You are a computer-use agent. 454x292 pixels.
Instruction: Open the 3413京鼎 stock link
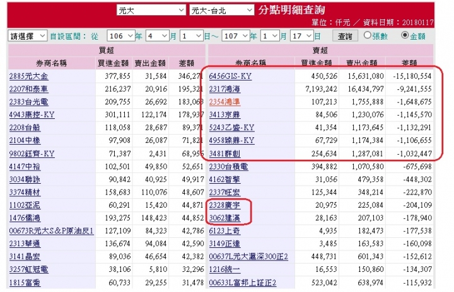pyautogui.click(x=224, y=115)
